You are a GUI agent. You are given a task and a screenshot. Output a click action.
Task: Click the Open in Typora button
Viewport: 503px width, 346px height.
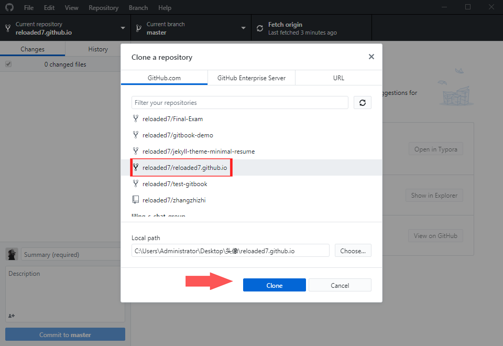click(435, 149)
